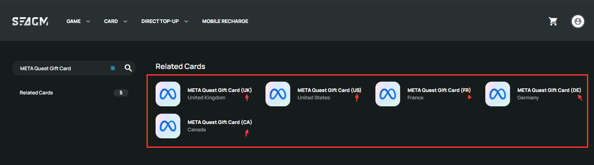594x165 pixels.
Task: Open the user account profile icon
Action: [x=578, y=21]
